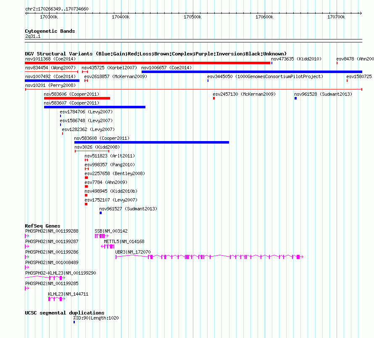This screenshot has width=374, height=338.
Task: Click esv2257658 (Bentley2008) red marker
Action: (x=86, y=178)
